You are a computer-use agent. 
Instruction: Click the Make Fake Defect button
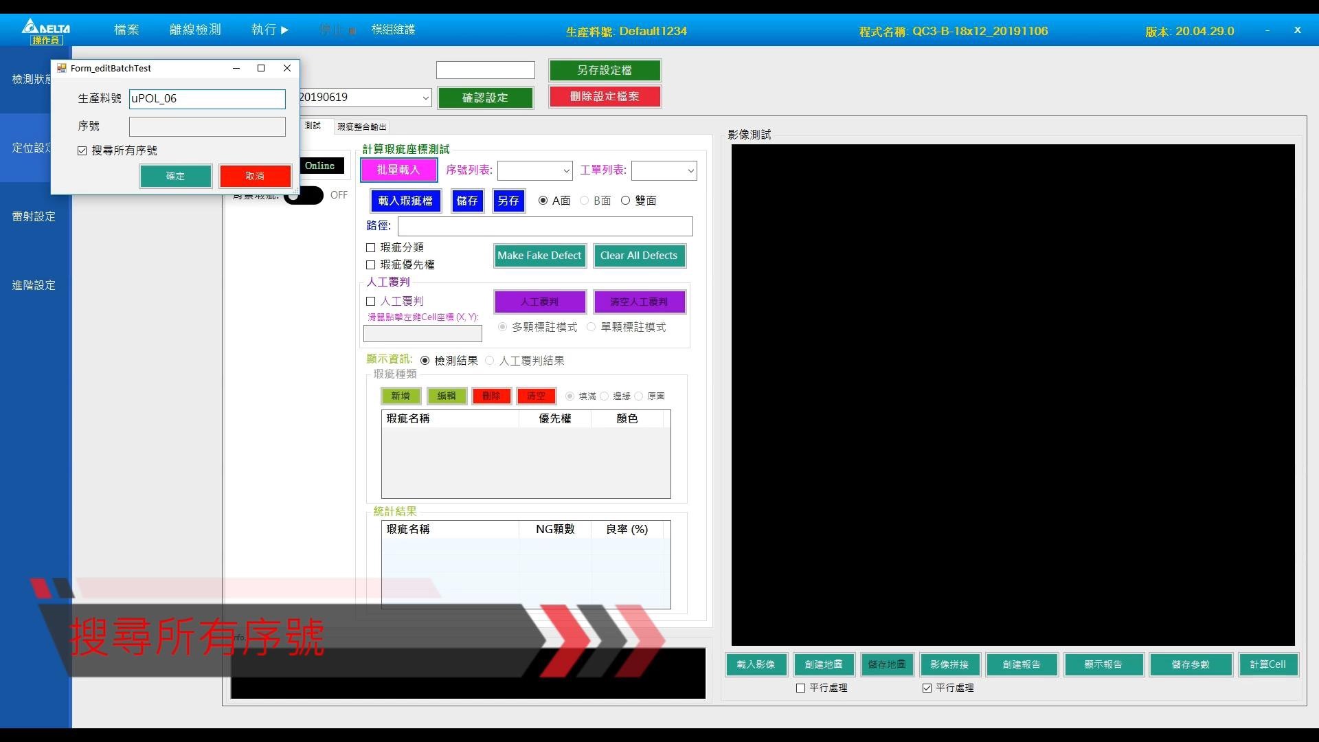pyautogui.click(x=539, y=256)
